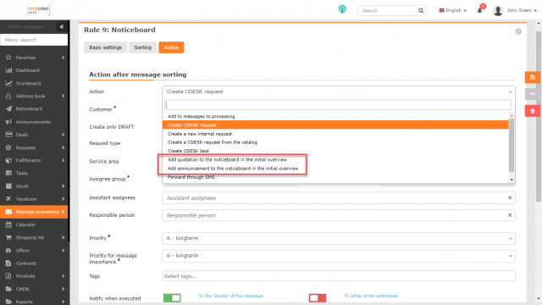Viewport: 542px width, 305px height.
Task: Select Add quotation to the noticeboard option
Action: [x=335, y=160]
